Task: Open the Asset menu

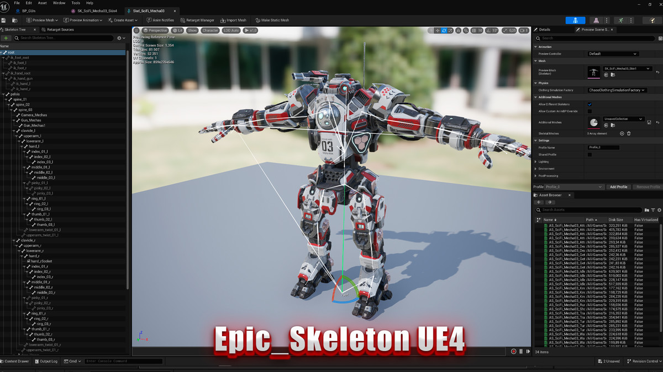Action: tap(42, 3)
